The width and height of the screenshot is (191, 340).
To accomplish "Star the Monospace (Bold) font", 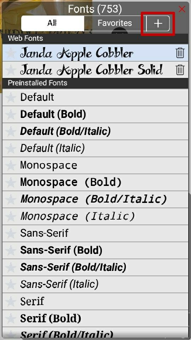I will point(11,182).
